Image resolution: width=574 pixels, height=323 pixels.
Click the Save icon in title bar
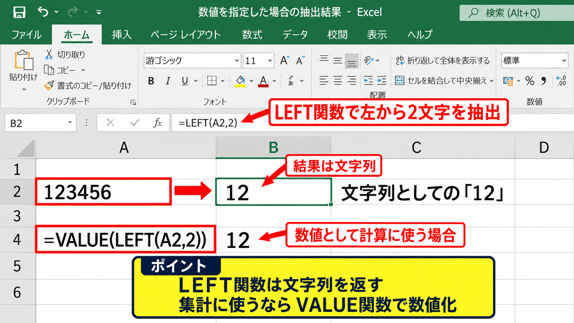tap(19, 12)
